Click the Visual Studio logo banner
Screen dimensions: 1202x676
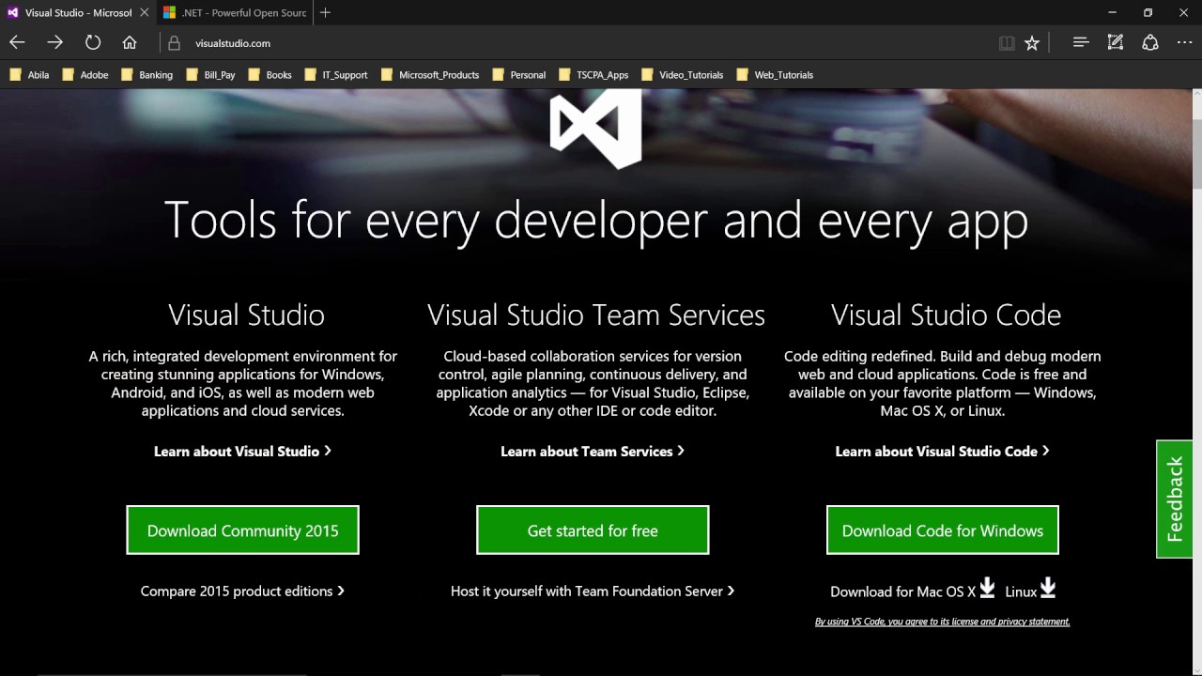(x=595, y=130)
